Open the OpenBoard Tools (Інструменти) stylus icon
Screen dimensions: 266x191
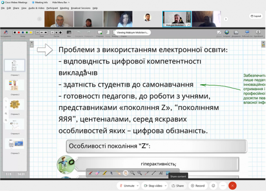pos(6,32)
